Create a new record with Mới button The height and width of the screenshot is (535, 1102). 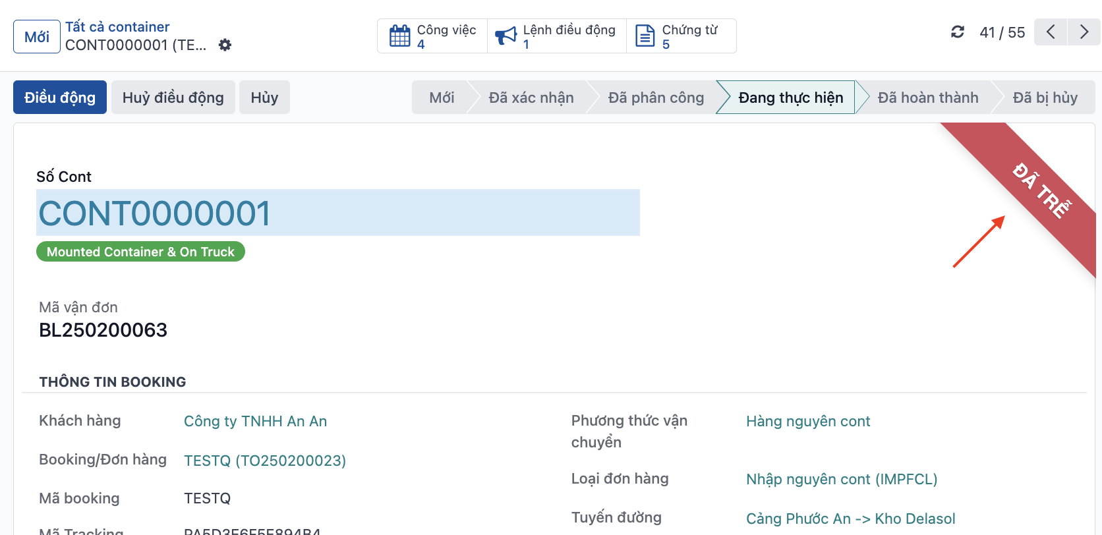pyautogui.click(x=37, y=37)
